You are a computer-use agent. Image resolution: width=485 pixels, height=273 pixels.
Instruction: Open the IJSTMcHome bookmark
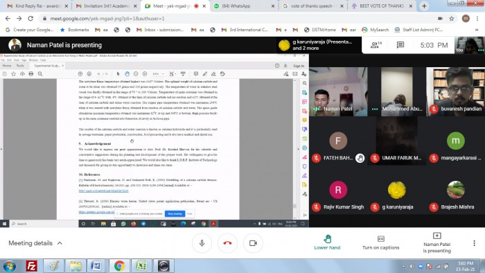(320, 30)
